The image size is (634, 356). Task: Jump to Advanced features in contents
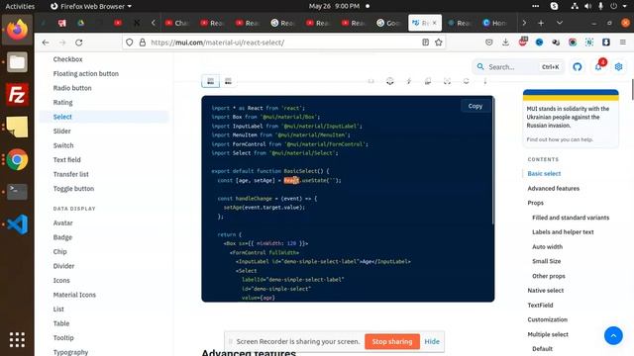[x=553, y=189]
